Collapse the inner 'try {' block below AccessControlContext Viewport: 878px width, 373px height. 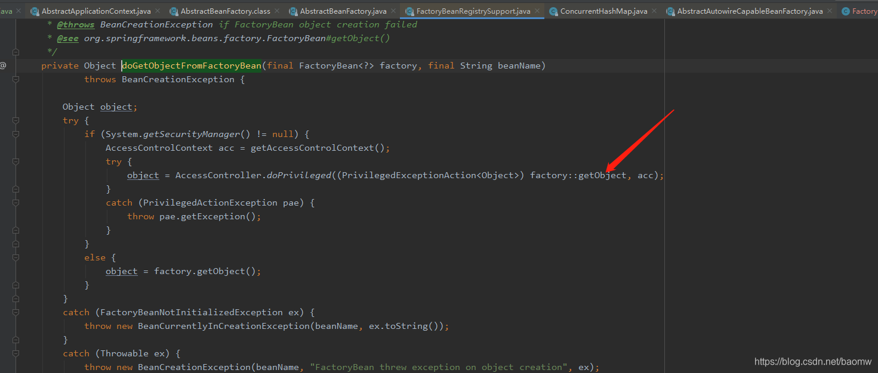(16, 161)
